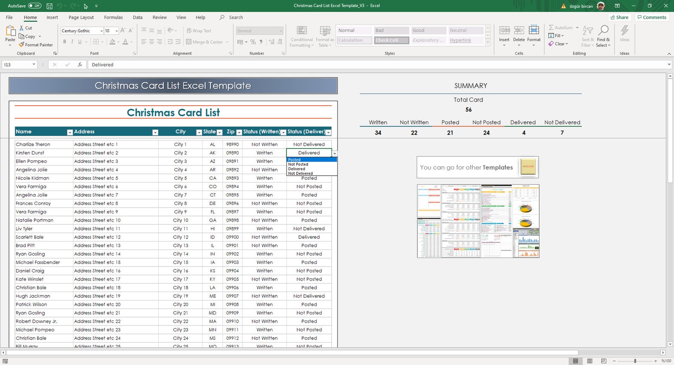Open the Comments pane

[x=652, y=17]
